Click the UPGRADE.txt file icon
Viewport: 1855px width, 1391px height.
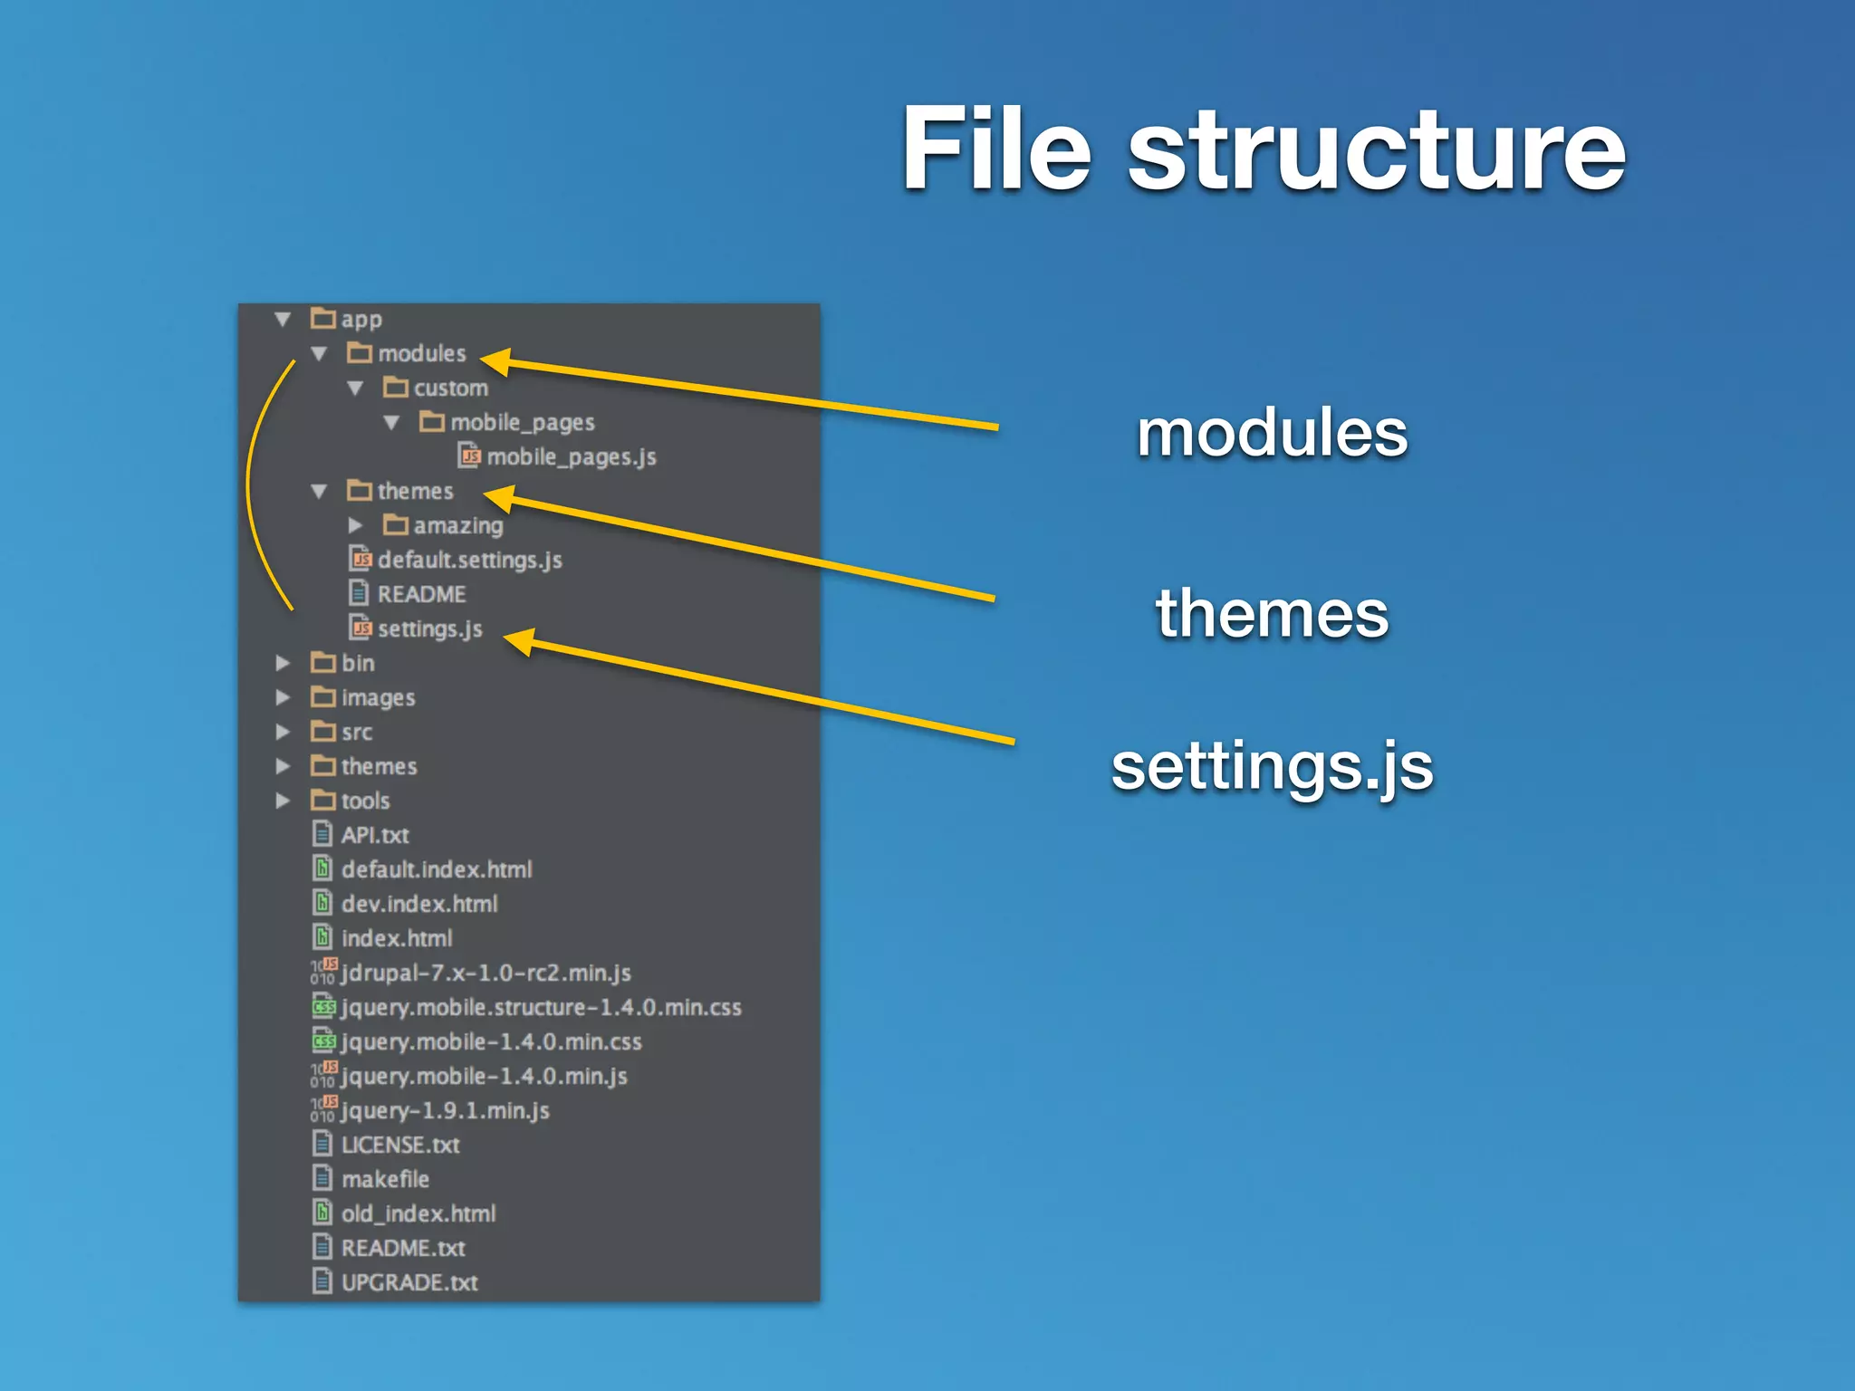coord(322,1281)
